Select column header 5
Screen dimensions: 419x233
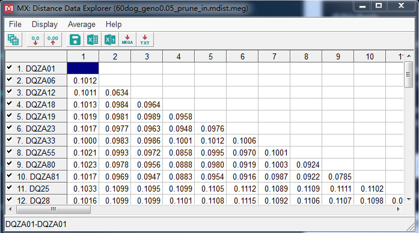[x=210, y=56]
